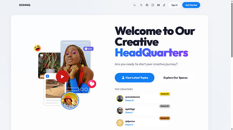Image resolution: width=233 pixels, height=130 pixels.
Task: Click the Ranked #1 badge
Action: click(165, 94)
